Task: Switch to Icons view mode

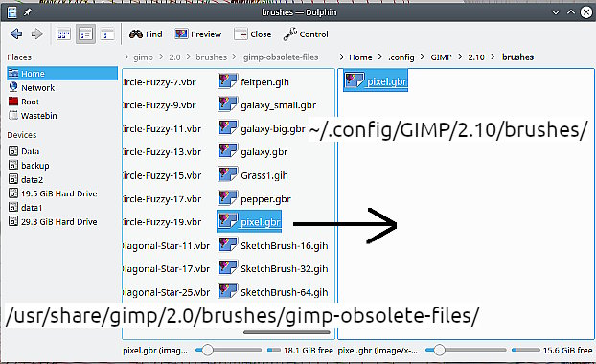Action: (63, 34)
